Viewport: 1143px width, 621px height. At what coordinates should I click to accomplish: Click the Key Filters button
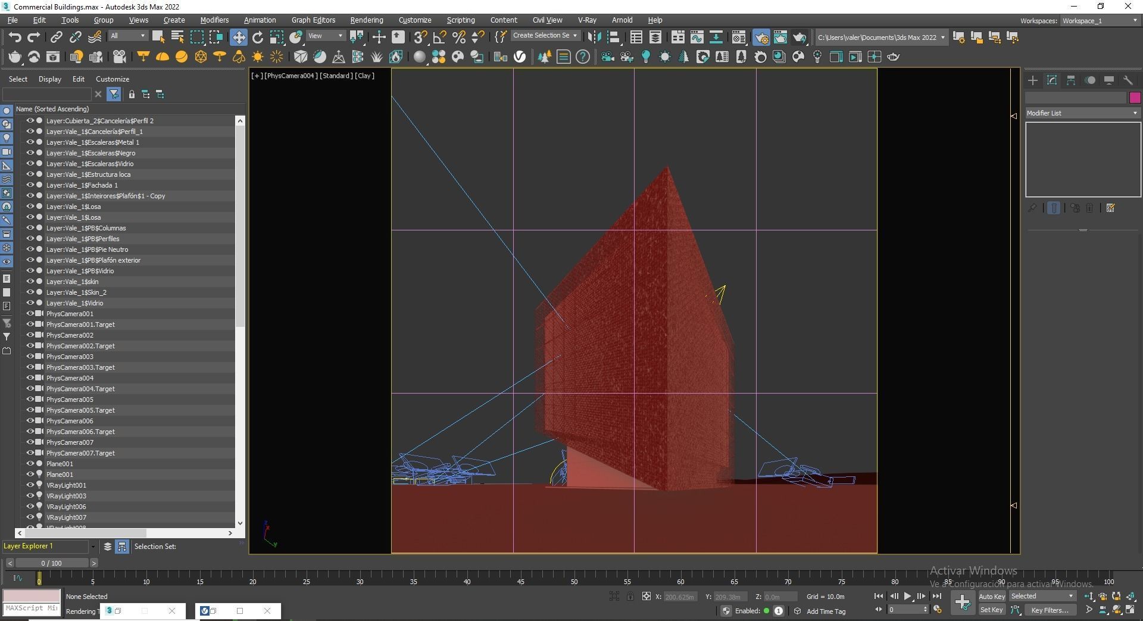coord(1050,610)
